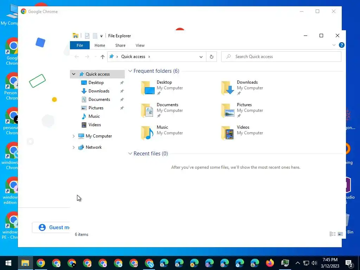Click Quick access in the address breadcrumb
Image resolution: width=360 pixels, height=270 pixels.
133,57
